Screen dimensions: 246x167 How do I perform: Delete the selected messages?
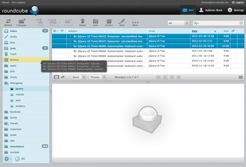(83, 22)
